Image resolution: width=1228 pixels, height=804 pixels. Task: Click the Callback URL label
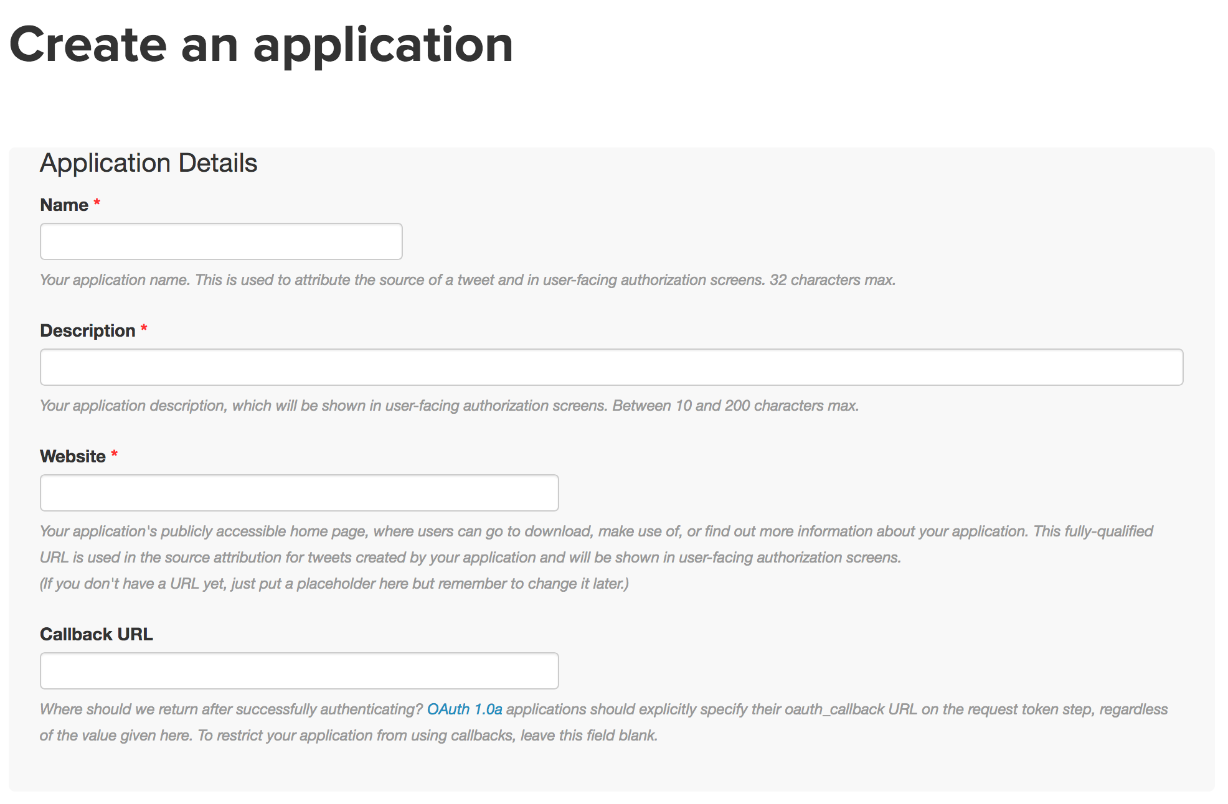pyautogui.click(x=97, y=634)
